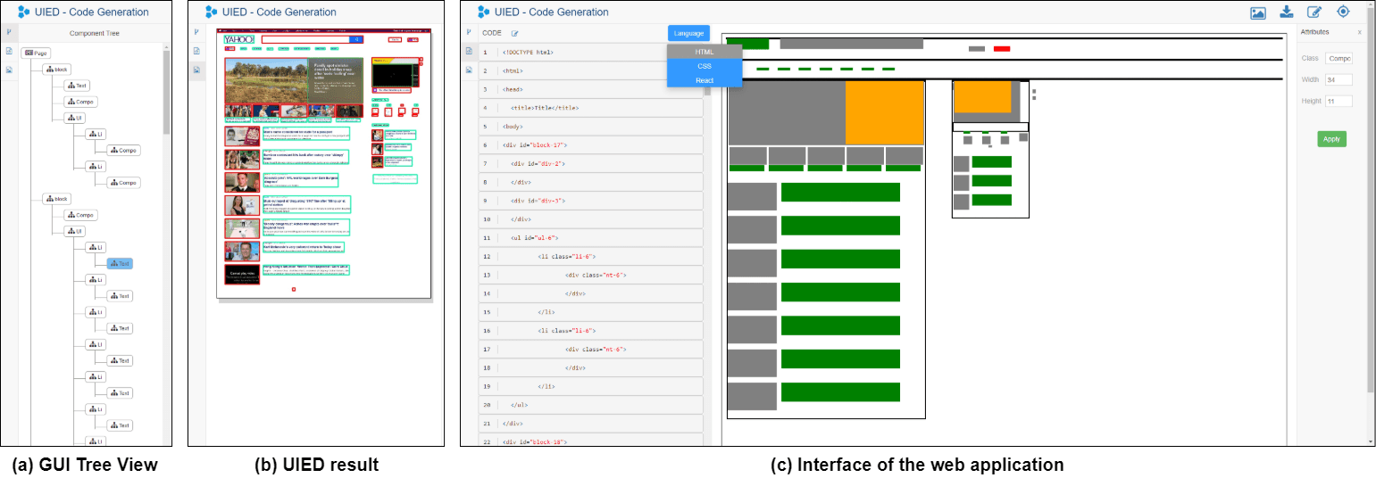Click the download icon in the top-right toolbar
Screen dimensions: 1376x478
coord(1286,12)
